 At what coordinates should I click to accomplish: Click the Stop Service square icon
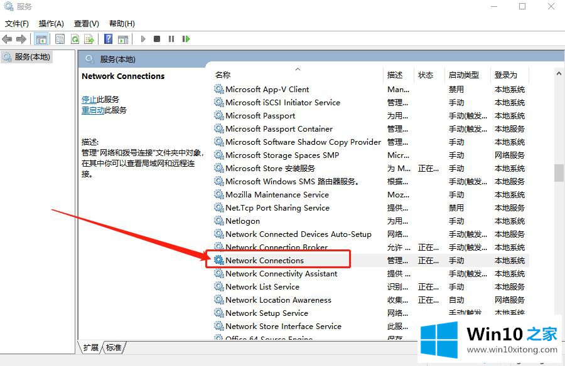click(157, 39)
